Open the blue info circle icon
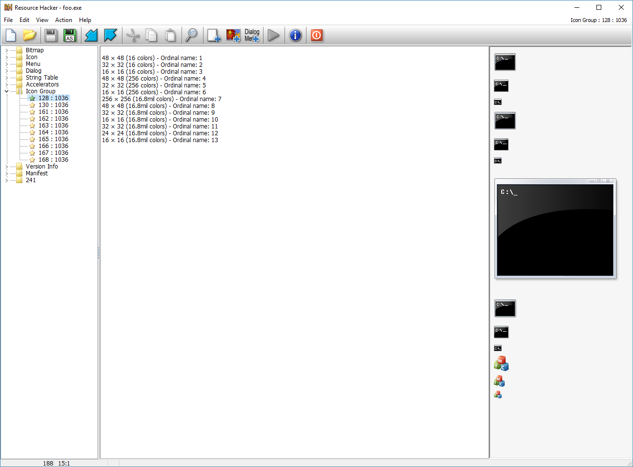This screenshot has height=467, width=633. click(x=295, y=35)
